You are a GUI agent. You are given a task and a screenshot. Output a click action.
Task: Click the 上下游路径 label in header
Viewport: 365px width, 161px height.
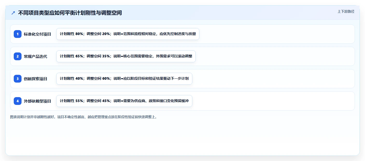(346, 11)
